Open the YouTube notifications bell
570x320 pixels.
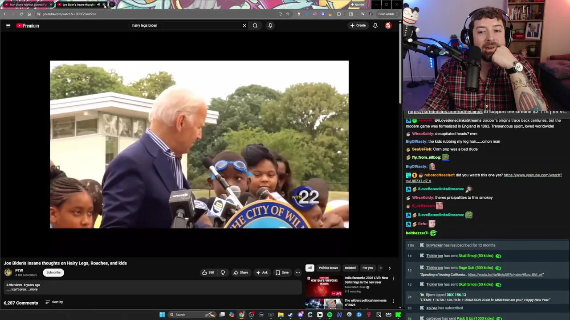[375, 25]
